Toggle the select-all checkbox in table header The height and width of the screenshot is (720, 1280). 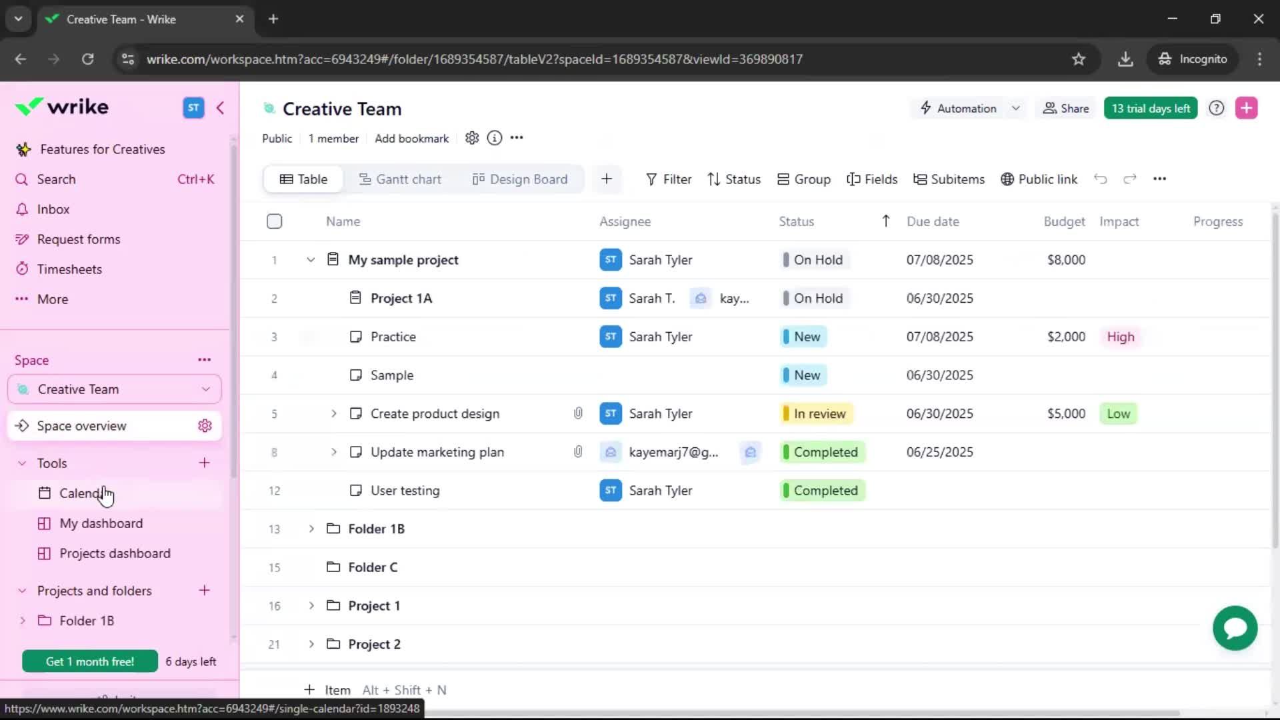click(x=274, y=221)
